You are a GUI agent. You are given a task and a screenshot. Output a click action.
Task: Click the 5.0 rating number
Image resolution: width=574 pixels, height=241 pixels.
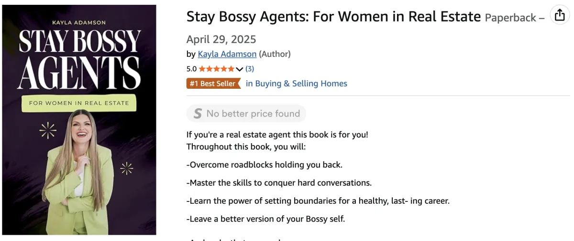191,69
